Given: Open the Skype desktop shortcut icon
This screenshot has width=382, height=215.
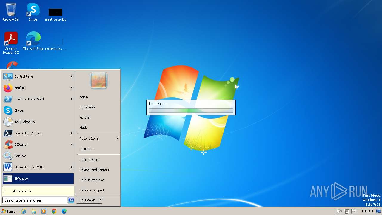Looking at the screenshot, I should coord(33,12).
